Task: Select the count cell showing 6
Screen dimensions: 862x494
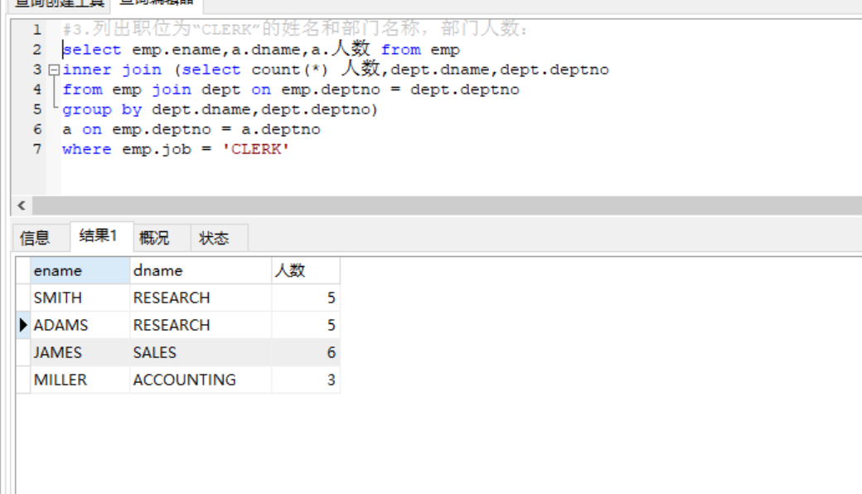Action: pos(305,352)
